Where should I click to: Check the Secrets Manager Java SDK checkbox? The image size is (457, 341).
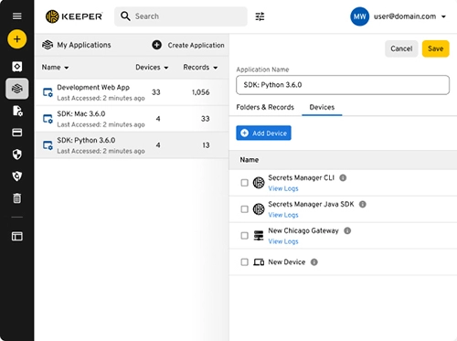pos(244,209)
